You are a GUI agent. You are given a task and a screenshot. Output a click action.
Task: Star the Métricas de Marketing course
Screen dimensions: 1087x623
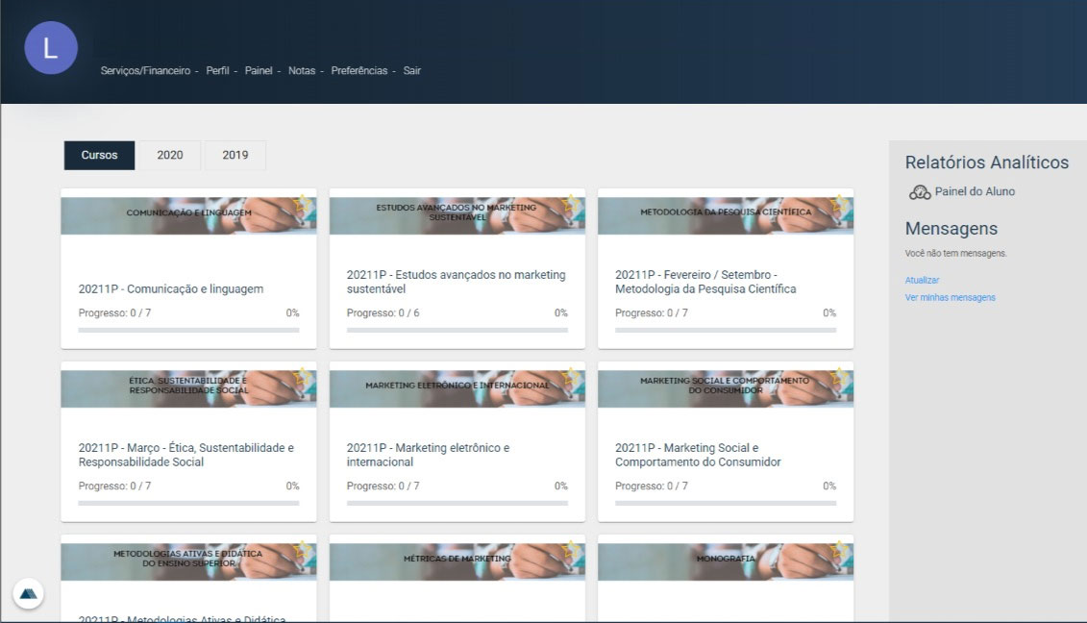point(571,550)
